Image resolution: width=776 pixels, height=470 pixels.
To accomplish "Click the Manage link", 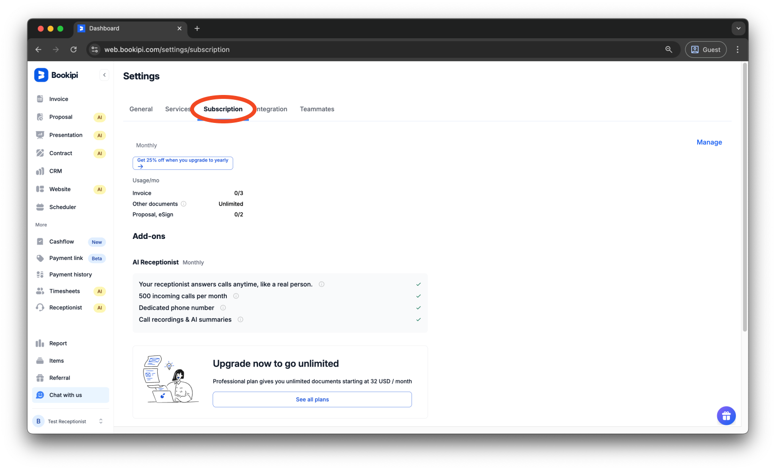I will [709, 142].
